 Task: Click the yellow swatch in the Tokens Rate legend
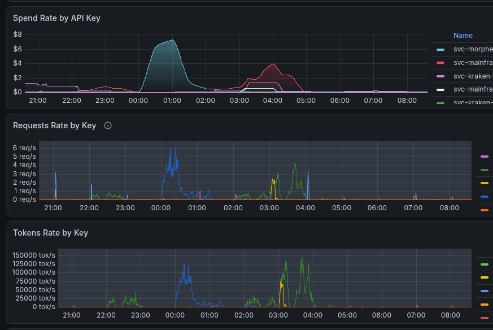pyautogui.click(x=485, y=277)
